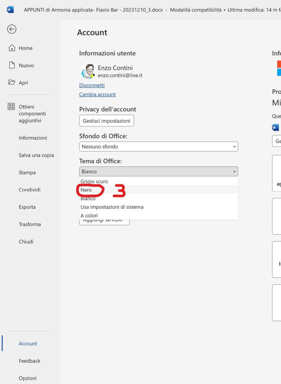Go to Stampa in the sidebar
Image resolution: width=281 pixels, height=384 pixels.
pos(27,173)
